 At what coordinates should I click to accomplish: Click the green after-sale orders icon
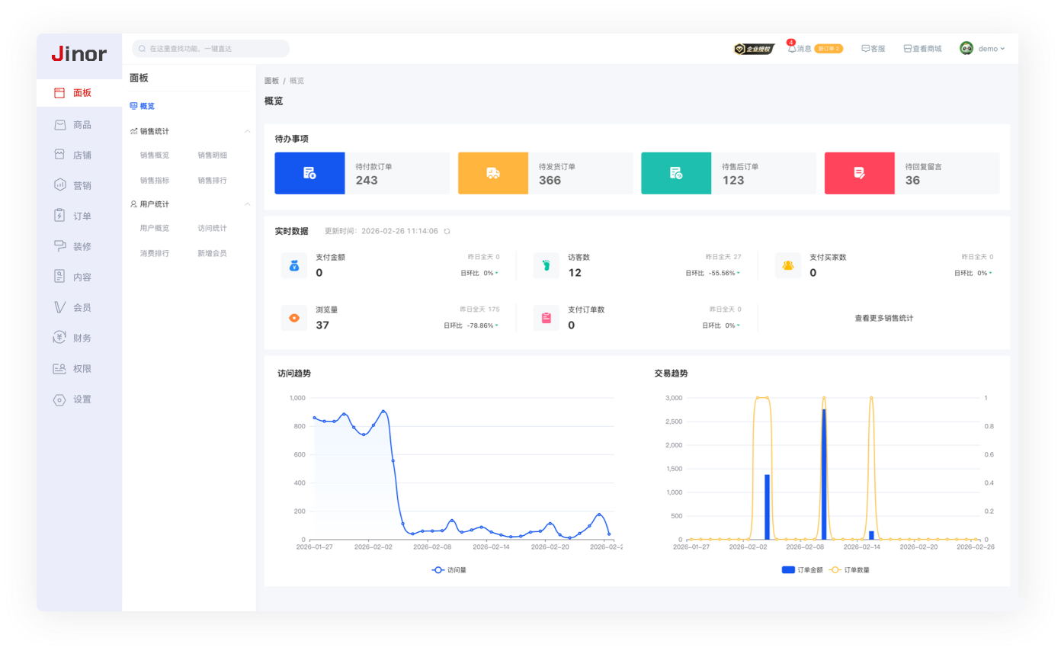(x=676, y=173)
